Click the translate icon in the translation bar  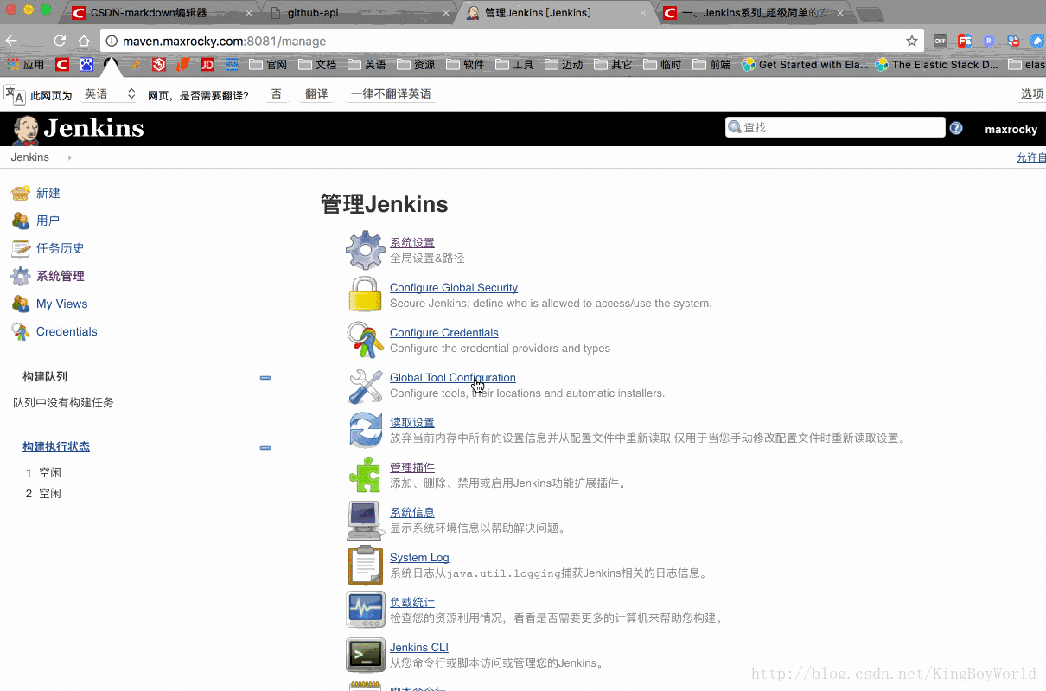pos(15,94)
